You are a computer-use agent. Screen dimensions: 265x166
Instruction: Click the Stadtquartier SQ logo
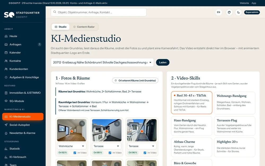9,15
